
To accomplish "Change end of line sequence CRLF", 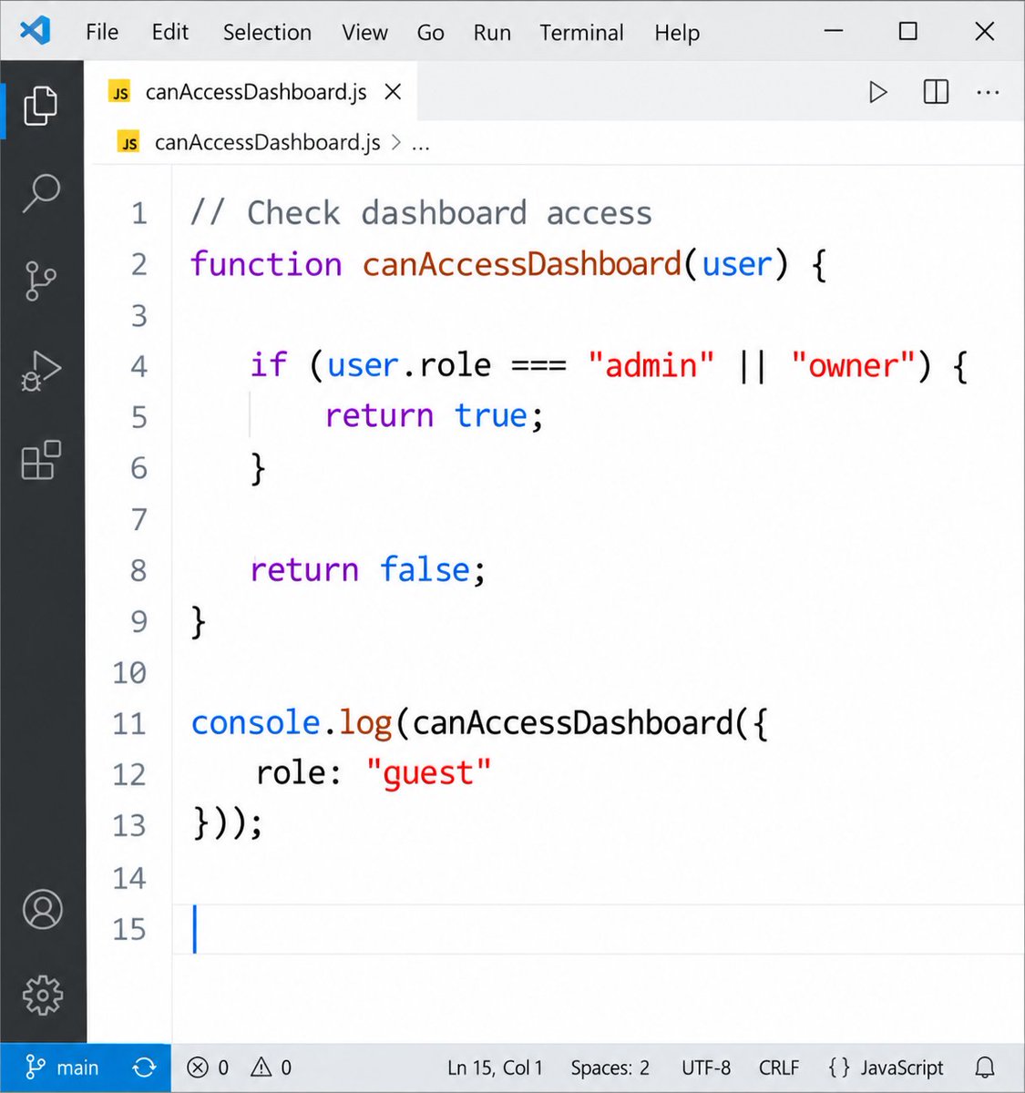I will point(779,1067).
